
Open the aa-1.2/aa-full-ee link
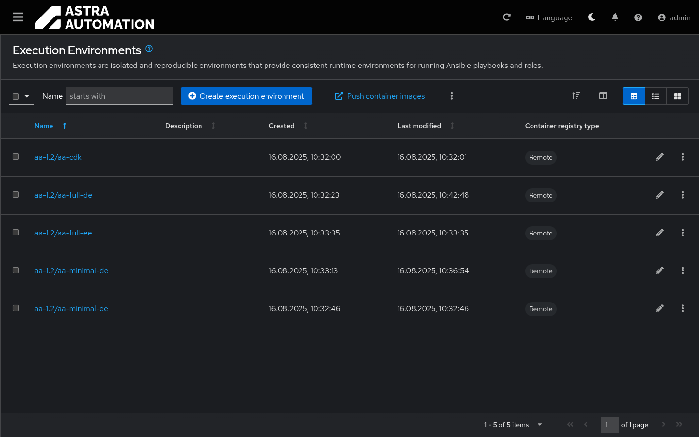[63, 233]
